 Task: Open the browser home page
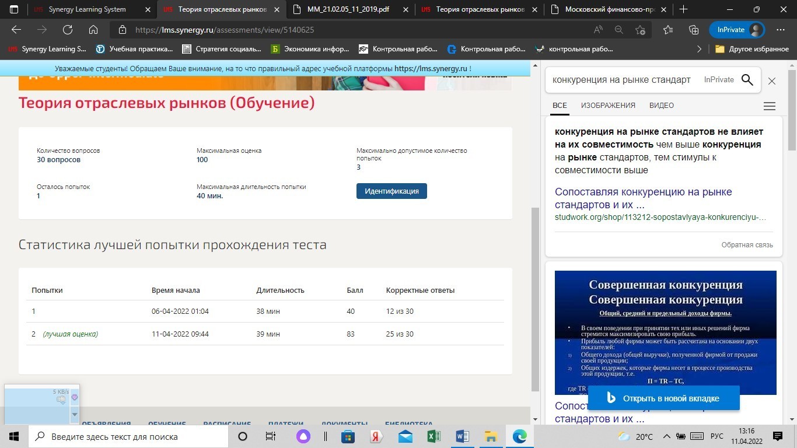point(93,30)
